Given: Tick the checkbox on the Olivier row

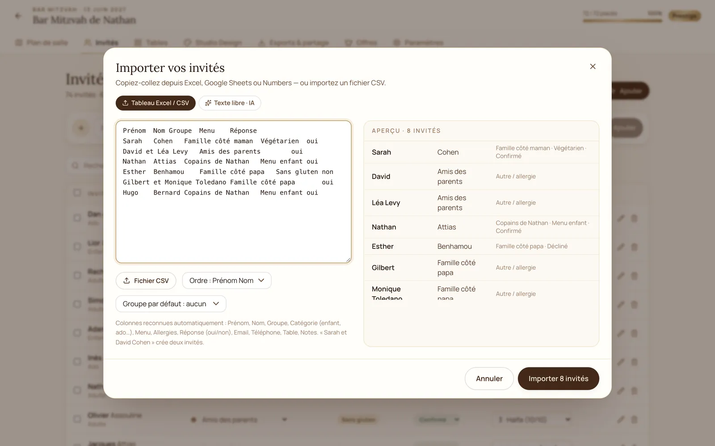Looking at the screenshot, I should coord(77,419).
